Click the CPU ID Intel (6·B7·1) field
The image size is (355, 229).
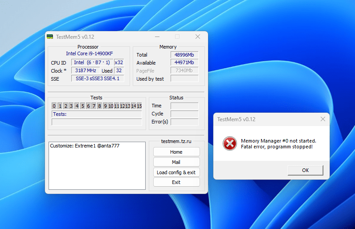[92, 62]
